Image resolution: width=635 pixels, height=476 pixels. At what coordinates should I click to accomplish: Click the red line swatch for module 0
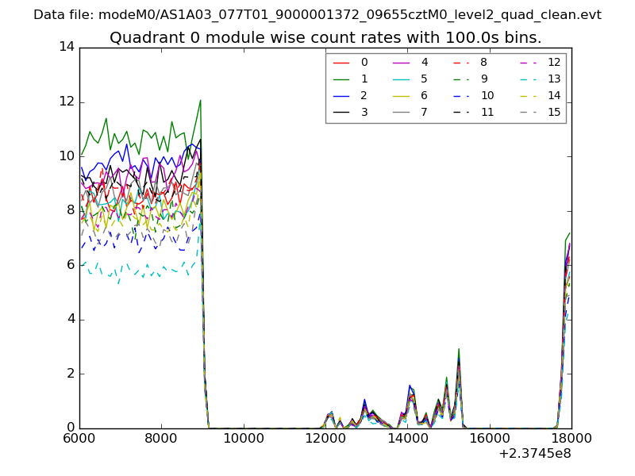point(341,63)
